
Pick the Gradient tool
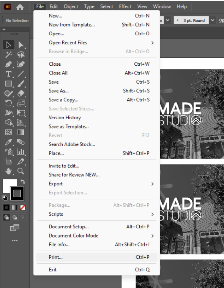point(21,132)
